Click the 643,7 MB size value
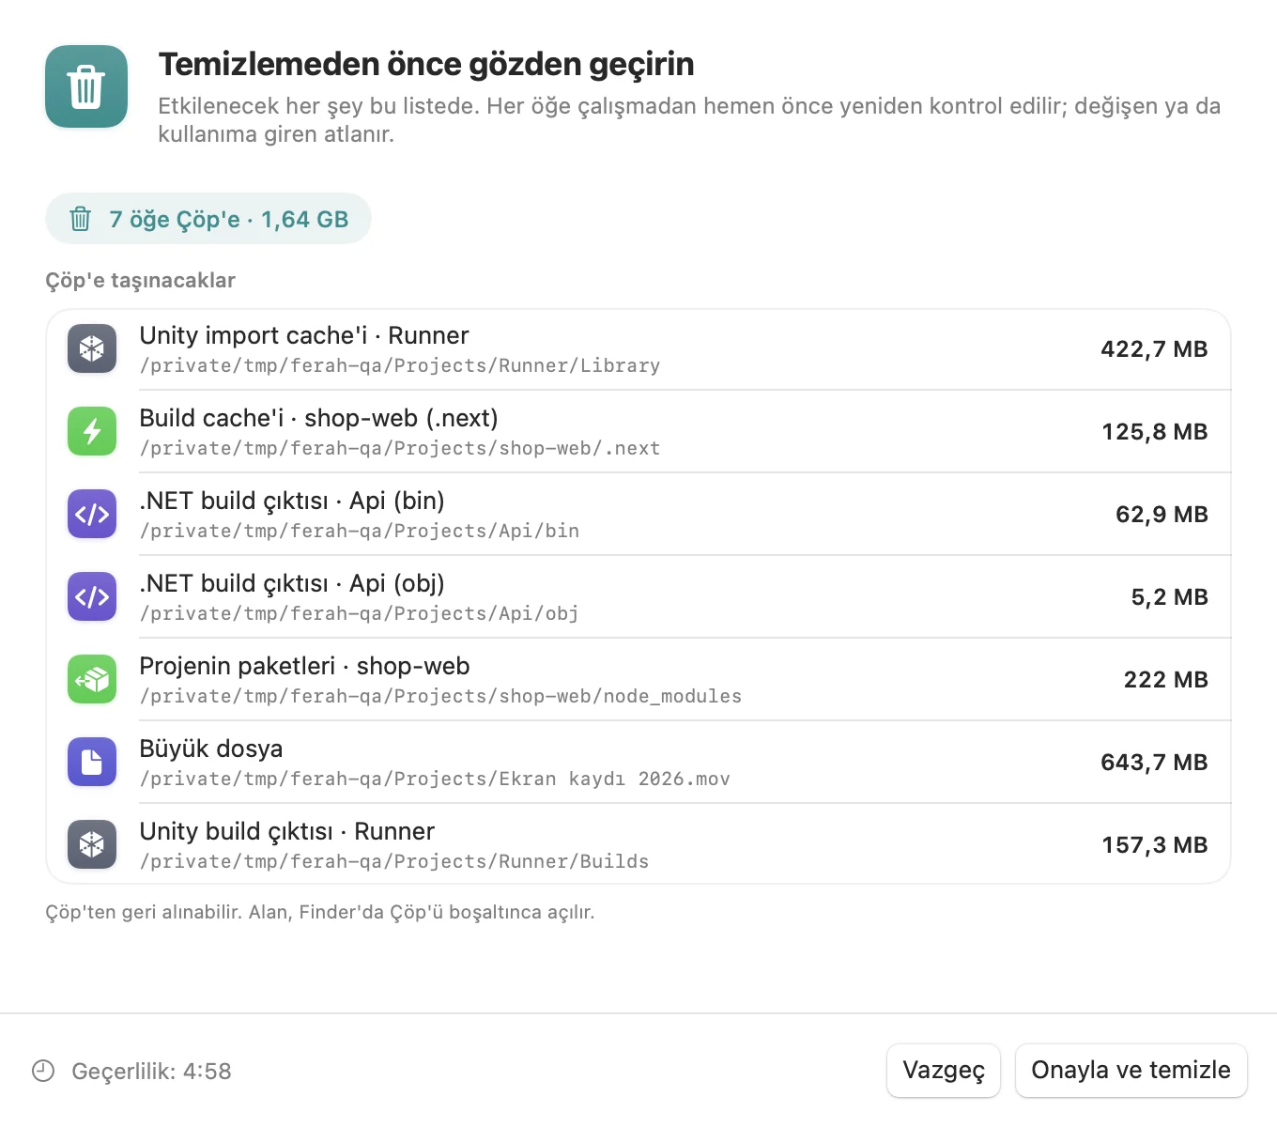This screenshot has height=1127, width=1277. pos(1154,763)
